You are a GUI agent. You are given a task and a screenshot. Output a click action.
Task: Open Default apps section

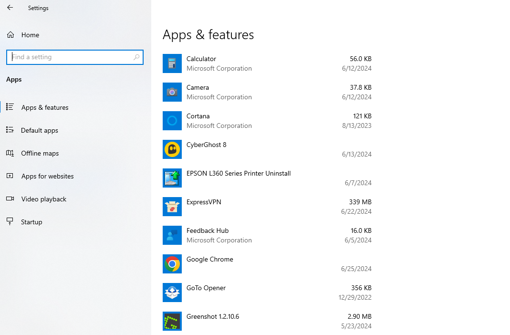click(39, 130)
